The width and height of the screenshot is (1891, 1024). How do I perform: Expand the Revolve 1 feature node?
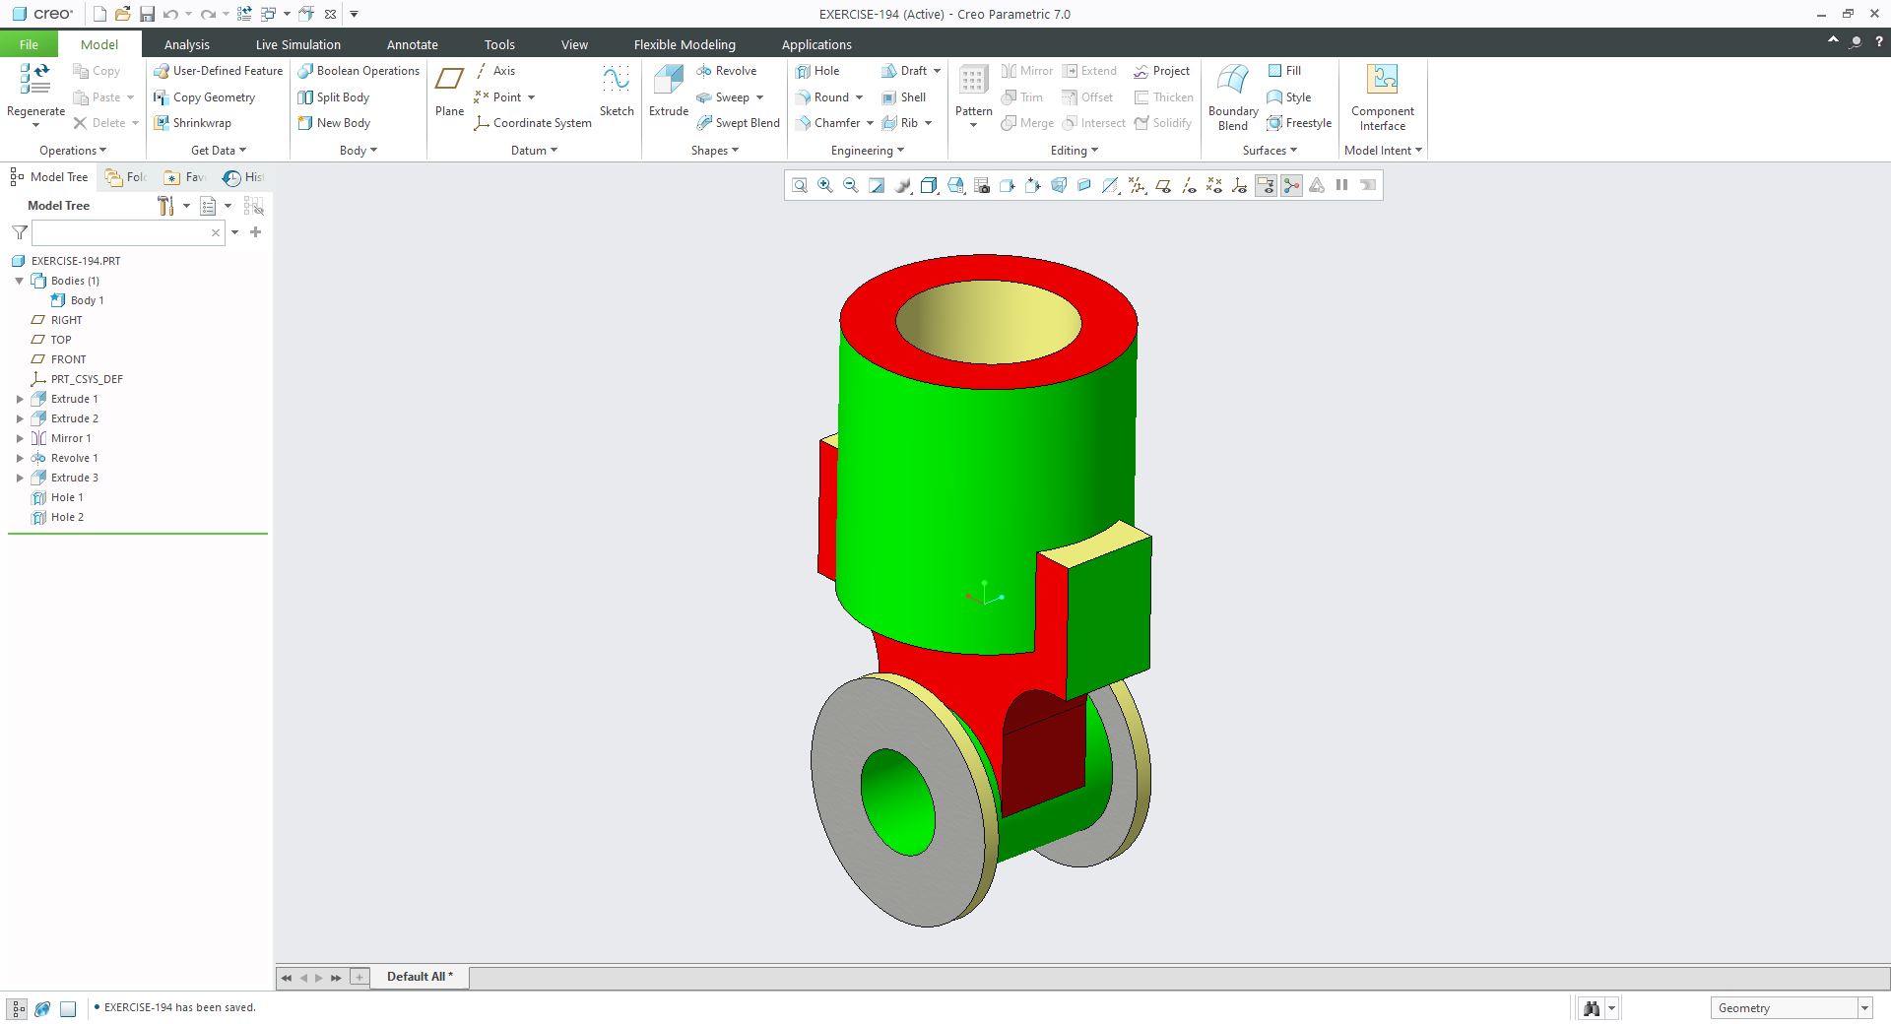coord(20,458)
